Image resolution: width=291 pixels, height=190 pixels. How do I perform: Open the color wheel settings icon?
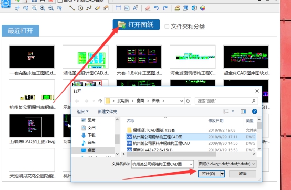[x=203, y=8]
